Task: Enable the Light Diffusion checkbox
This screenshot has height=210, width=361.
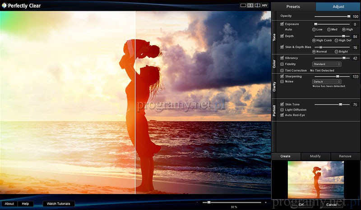Action: point(282,110)
